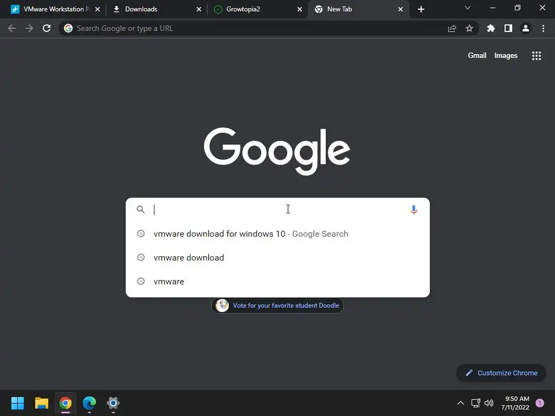Expand the tab search chevron

click(x=468, y=8)
